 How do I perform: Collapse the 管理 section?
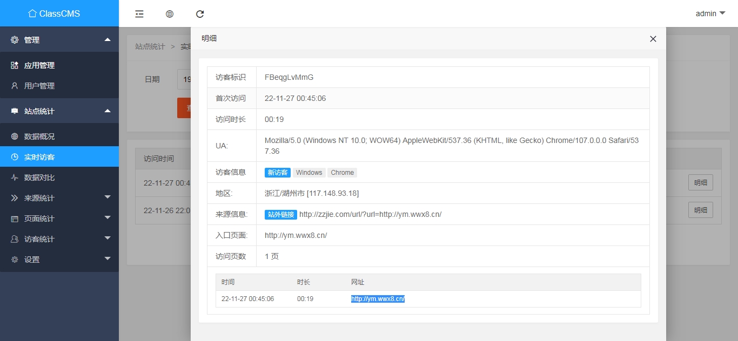(59, 39)
